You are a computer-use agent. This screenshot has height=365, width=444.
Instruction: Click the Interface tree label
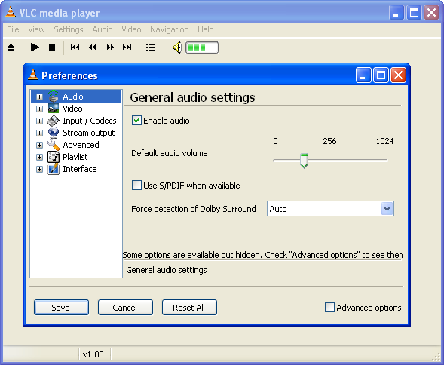(x=80, y=169)
